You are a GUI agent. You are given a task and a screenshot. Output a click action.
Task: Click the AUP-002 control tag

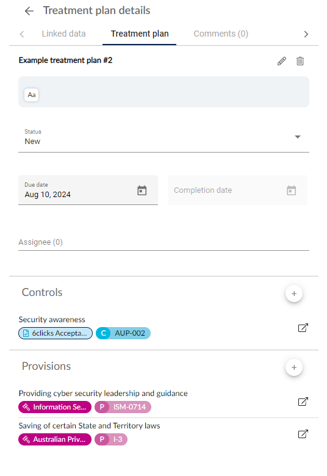point(123,333)
